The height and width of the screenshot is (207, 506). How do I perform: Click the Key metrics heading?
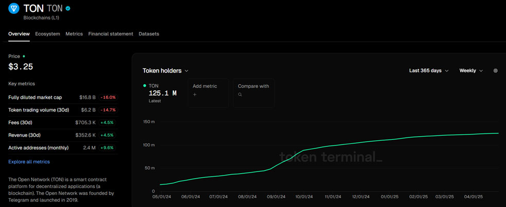coord(22,84)
